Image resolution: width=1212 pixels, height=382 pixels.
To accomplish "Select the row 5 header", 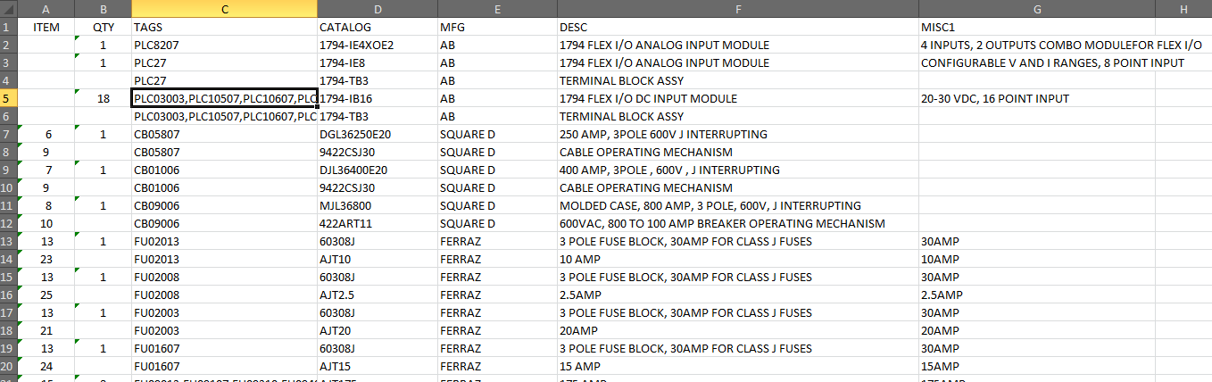I will (8, 98).
